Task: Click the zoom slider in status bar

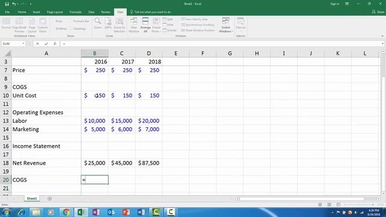Action: click(359, 205)
